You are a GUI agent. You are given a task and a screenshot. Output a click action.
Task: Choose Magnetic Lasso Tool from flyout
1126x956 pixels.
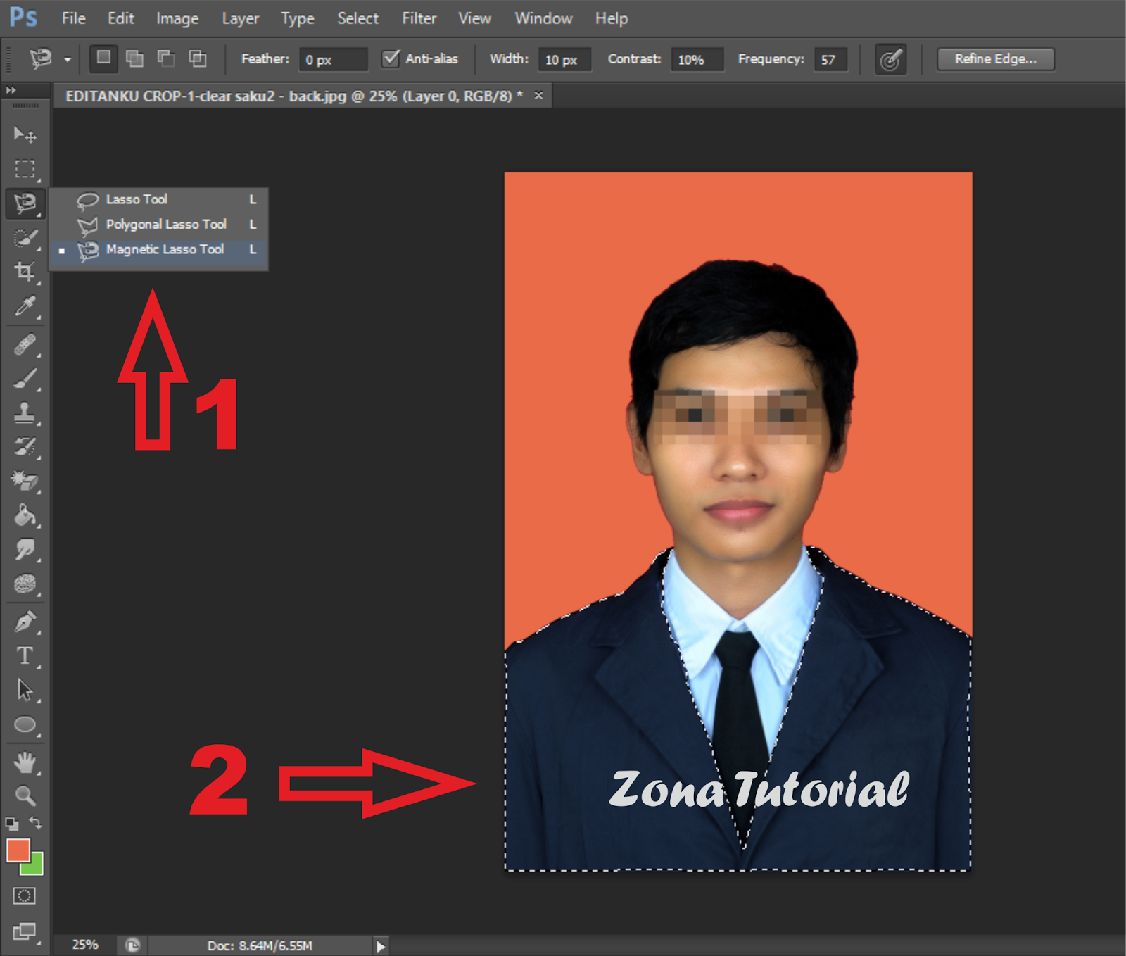coord(159,249)
